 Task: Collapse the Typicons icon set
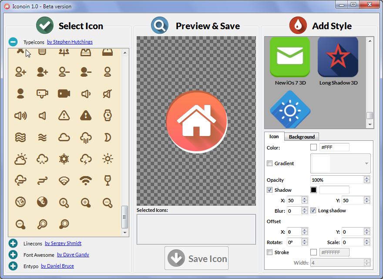pos(13,42)
